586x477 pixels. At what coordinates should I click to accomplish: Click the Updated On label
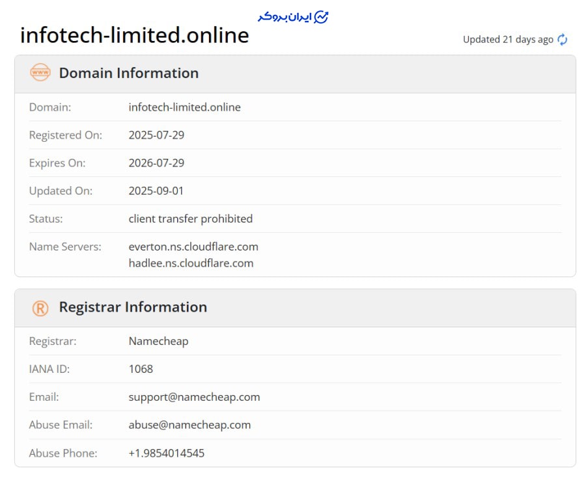pyautogui.click(x=61, y=191)
